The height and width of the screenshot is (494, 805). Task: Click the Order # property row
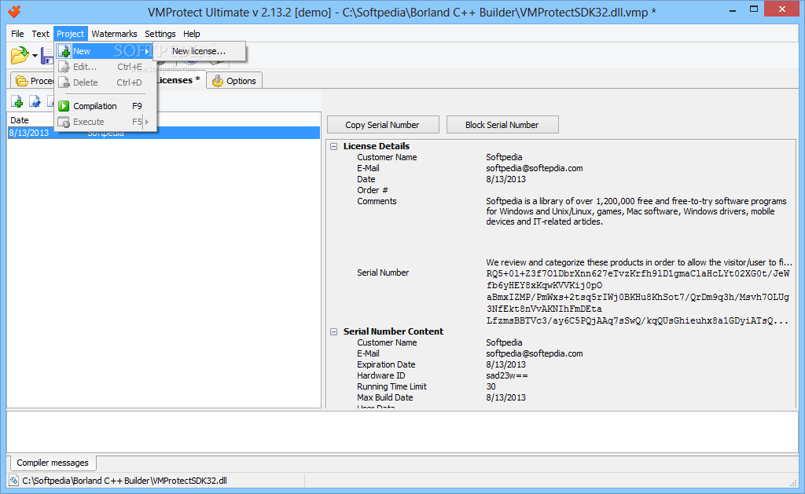561,190
